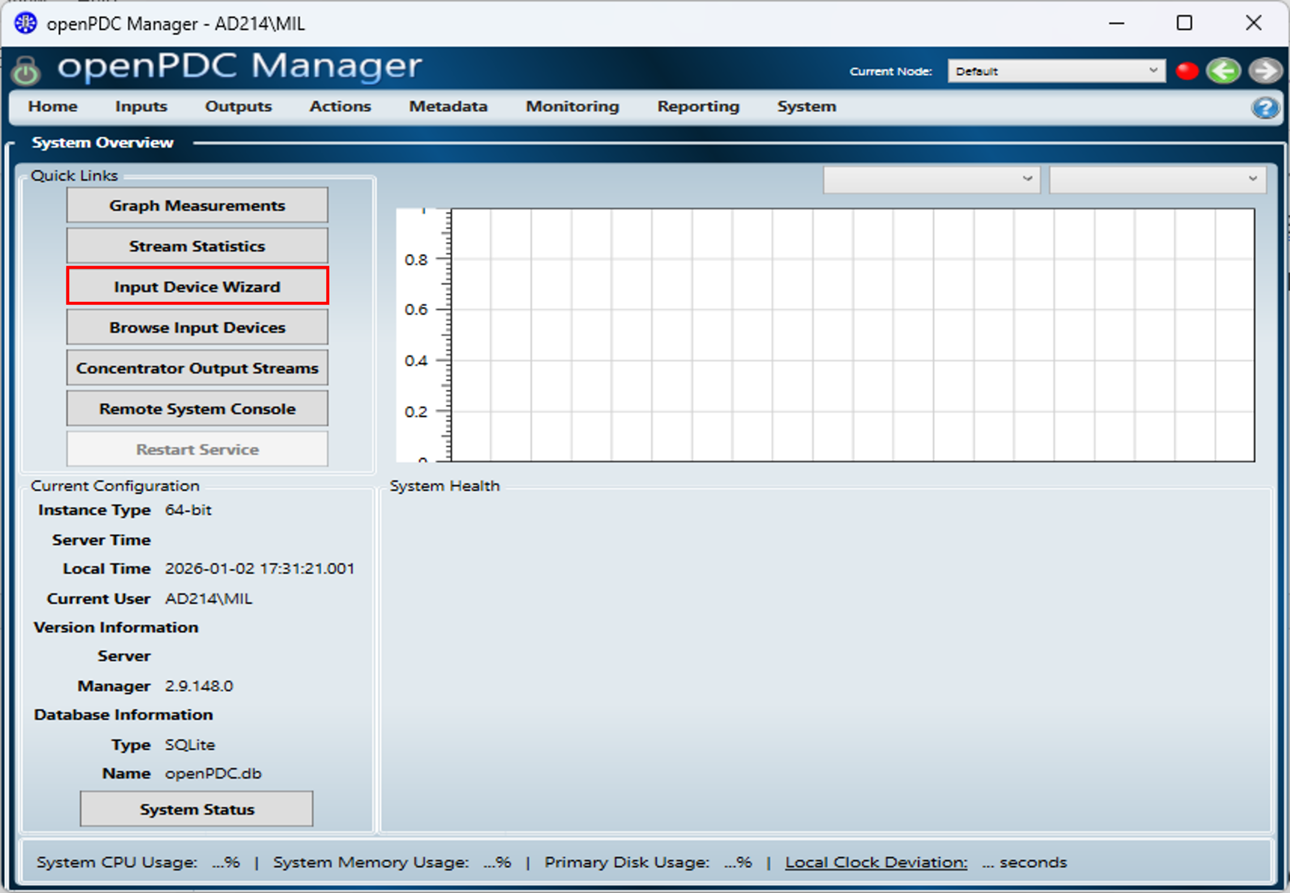Click the green power lock logo icon
This screenshot has height=893, width=1290.
click(26, 71)
